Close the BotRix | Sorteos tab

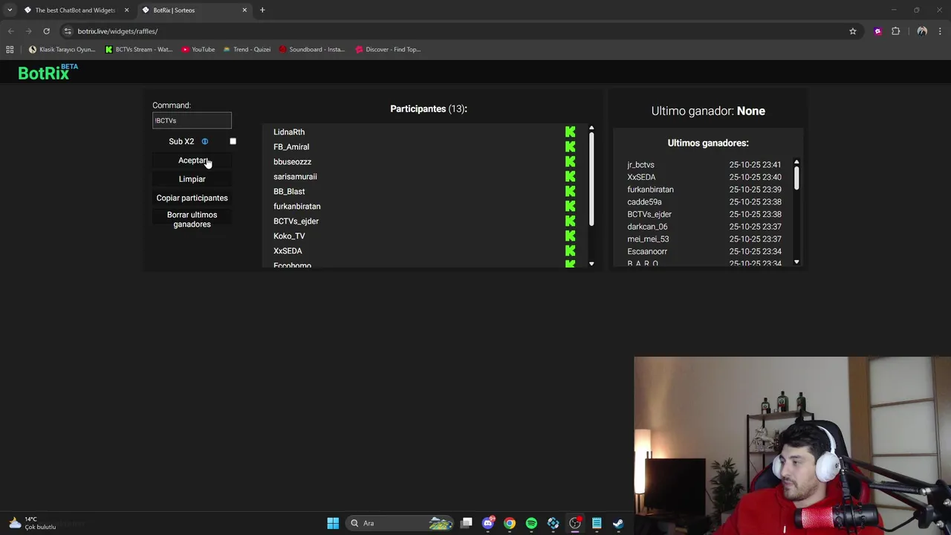[244, 10]
